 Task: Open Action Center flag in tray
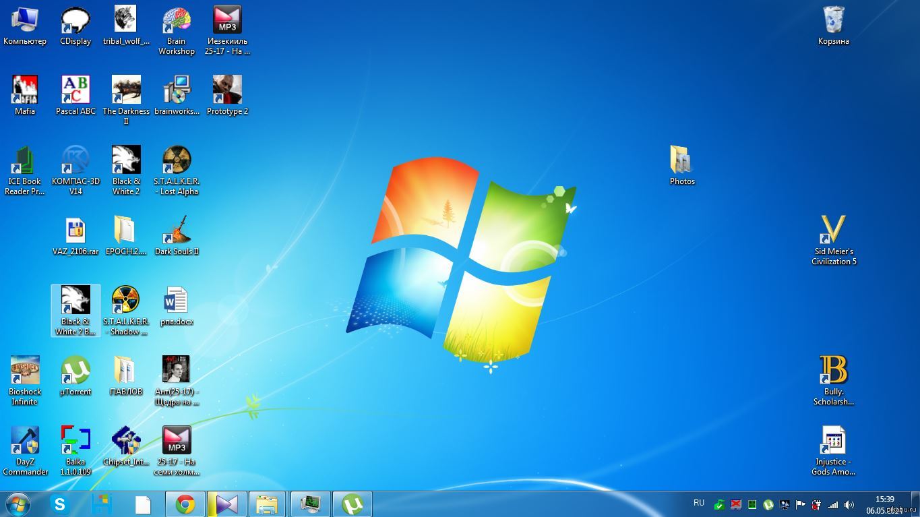point(801,504)
